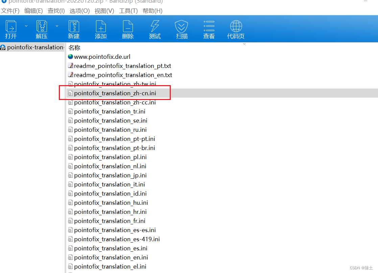Select www.pointofix.de.url file
Viewport: 378px width, 273px height.
102,57
